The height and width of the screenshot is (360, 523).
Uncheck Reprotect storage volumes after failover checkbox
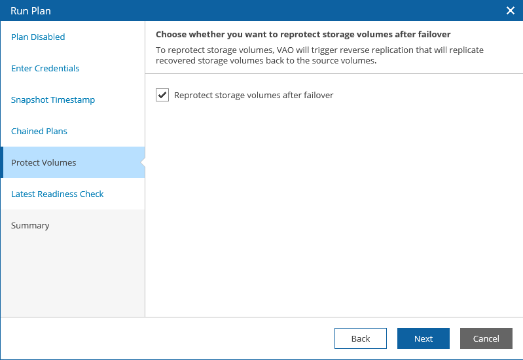[x=162, y=96]
